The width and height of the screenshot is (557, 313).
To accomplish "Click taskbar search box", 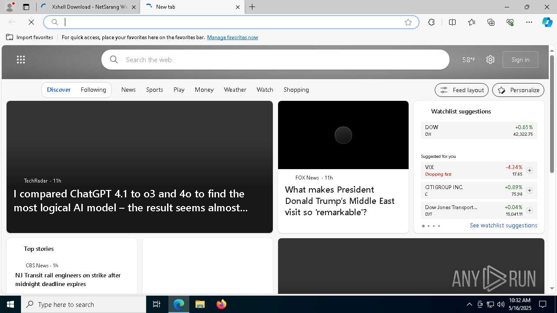I will click(x=84, y=304).
